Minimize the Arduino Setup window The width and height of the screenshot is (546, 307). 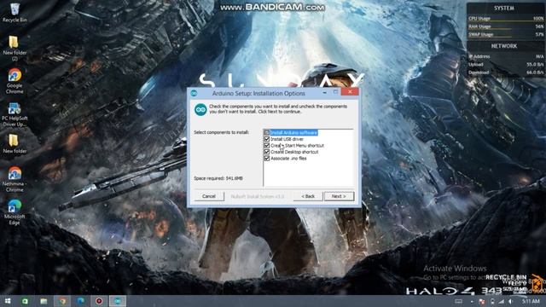[x=324, y=92]
